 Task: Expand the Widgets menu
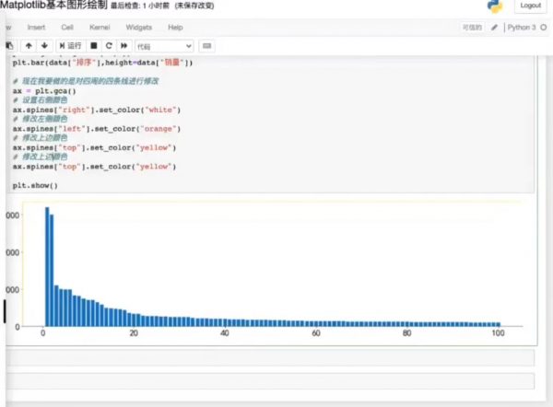138,28
